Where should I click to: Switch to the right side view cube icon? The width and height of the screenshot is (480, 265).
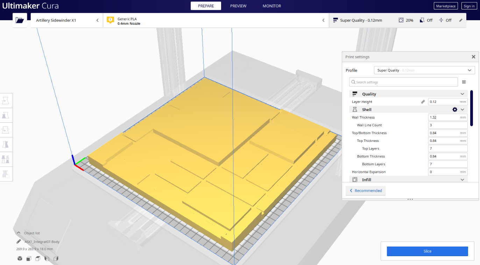[56, 258]
